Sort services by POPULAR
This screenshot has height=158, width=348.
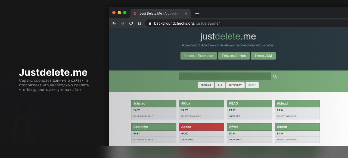click(206, 85)
